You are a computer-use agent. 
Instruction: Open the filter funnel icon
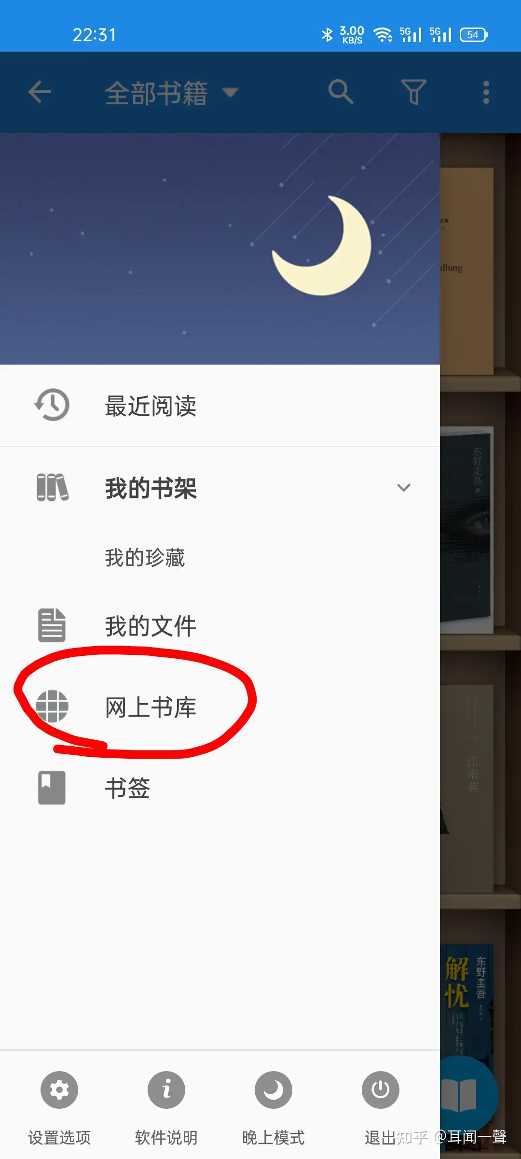(413, 92)
